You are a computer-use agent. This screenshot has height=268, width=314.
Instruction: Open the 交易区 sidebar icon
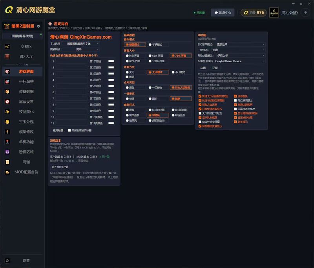(7, 46)
